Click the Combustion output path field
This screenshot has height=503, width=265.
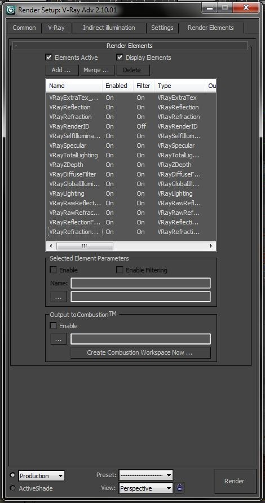click(x=140, y=339)
